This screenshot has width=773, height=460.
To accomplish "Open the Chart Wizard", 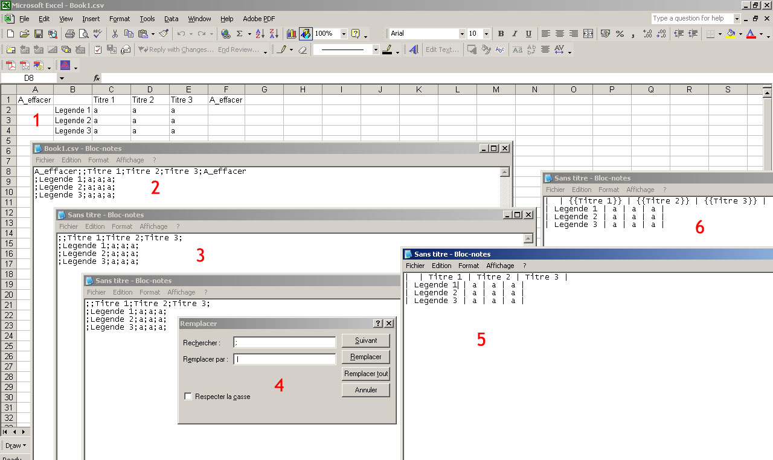I will click(292, 34).
